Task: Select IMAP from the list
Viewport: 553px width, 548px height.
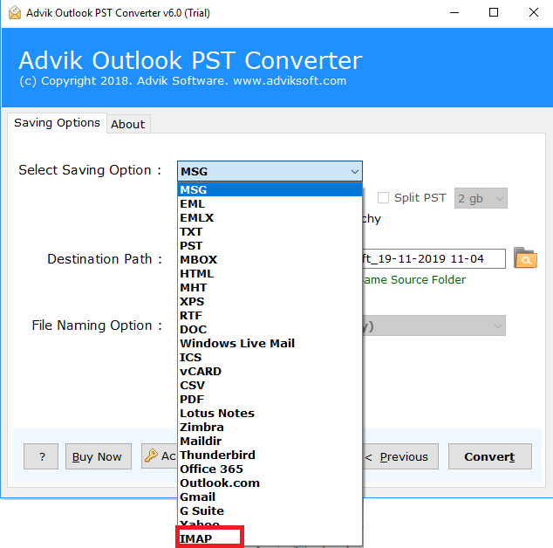Action: point(270,538)
